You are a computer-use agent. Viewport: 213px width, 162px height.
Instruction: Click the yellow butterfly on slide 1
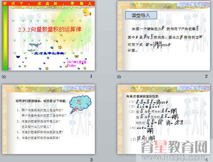pyautogui.click(x=77, y=56)
